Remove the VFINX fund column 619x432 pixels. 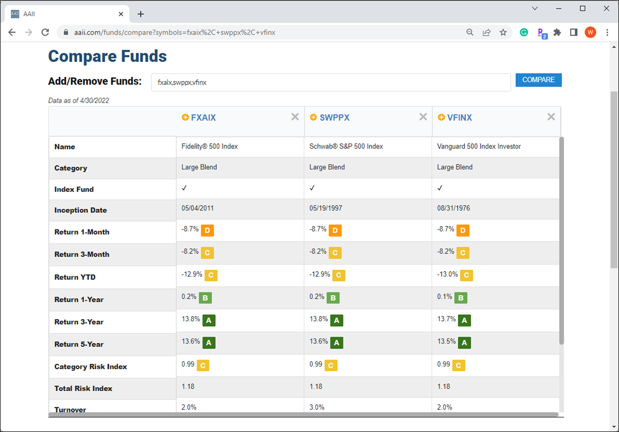click(x=551, y=117)
